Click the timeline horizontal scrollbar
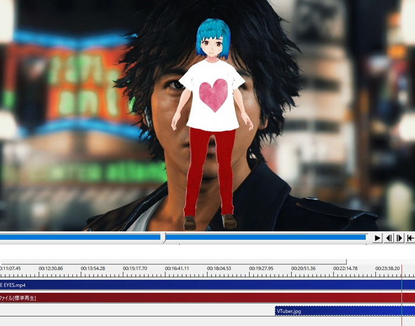This screenshot has height=326, width=415. click(x=174, y=262)
